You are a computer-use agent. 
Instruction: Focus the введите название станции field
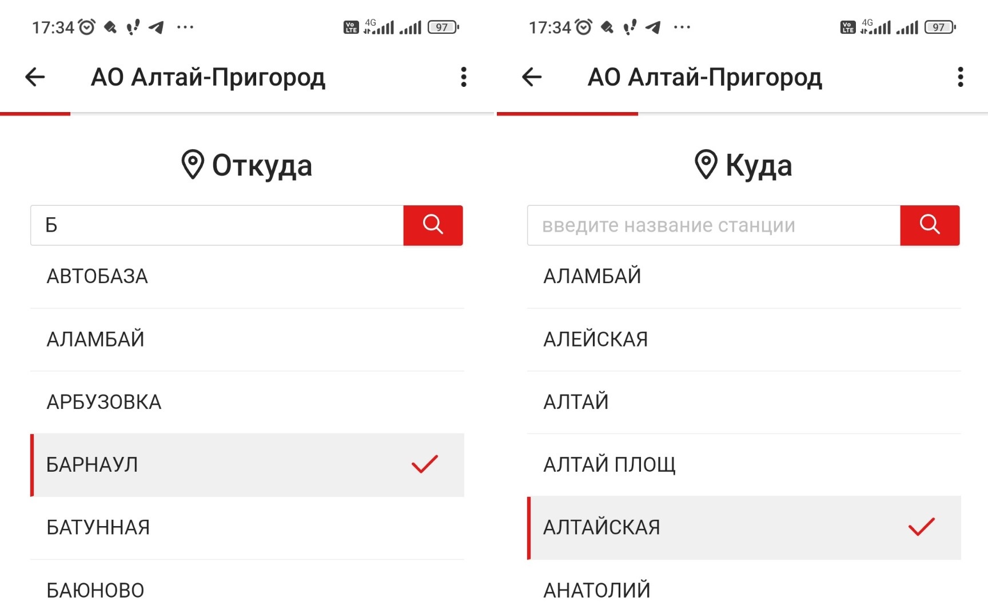[714, 225]
